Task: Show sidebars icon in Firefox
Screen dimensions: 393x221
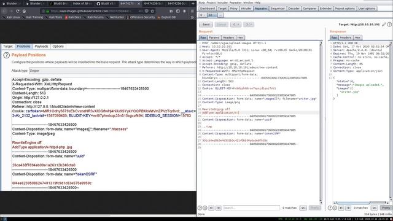Action: pyautogui.click(x=177, y=11)
